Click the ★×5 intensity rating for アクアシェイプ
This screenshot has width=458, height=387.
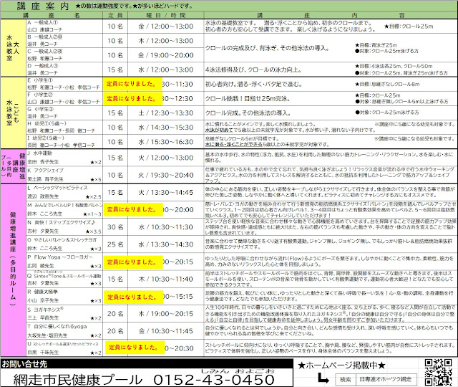tap(96, 179)
